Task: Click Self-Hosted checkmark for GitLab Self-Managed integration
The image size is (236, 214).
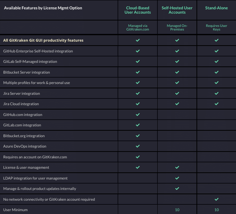Action: tap(177, 61)
